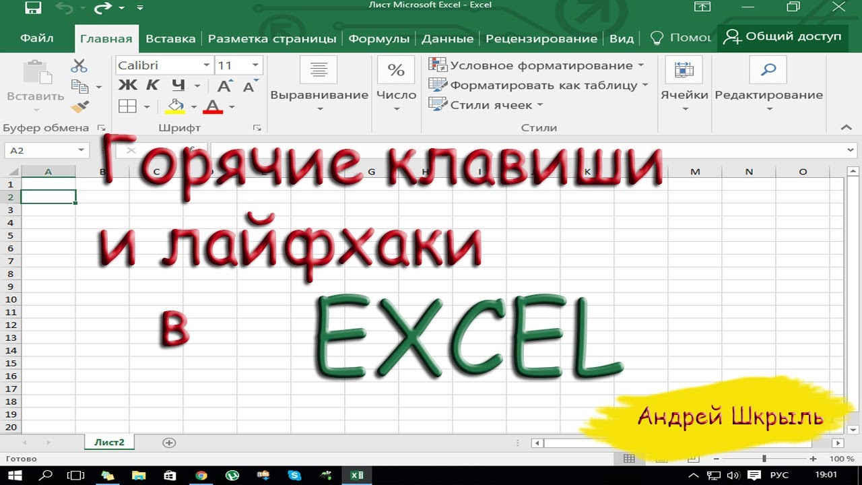The image size is (862, 485).
Task: Open Выравнивание alignment group icon
Action: pos(319,70)
